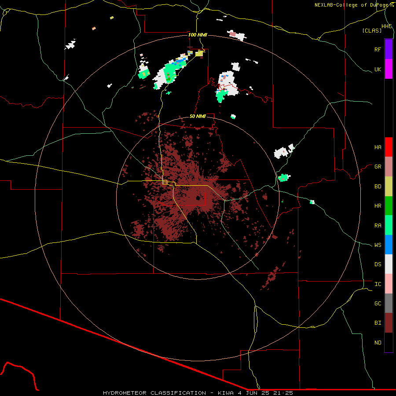The height and width of the screenshot is (396, 396).
Task: Click the BI brown legend swatch
Action: (x=389, y=323)
